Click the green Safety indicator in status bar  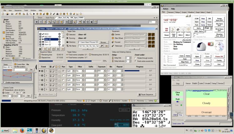155,101
